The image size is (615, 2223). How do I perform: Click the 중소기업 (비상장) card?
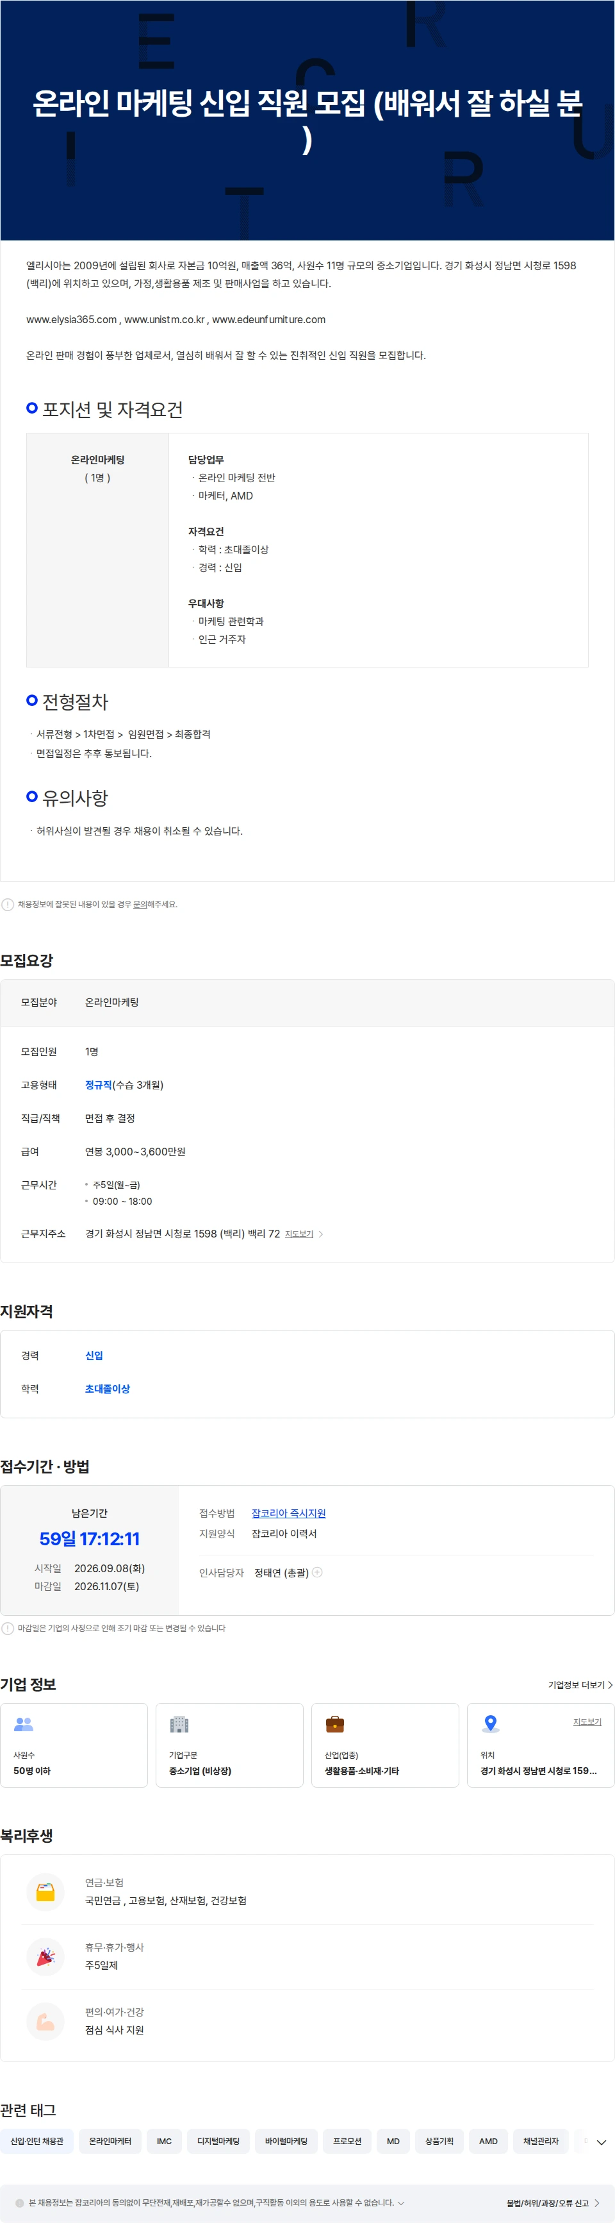(x=229, y=1745)
